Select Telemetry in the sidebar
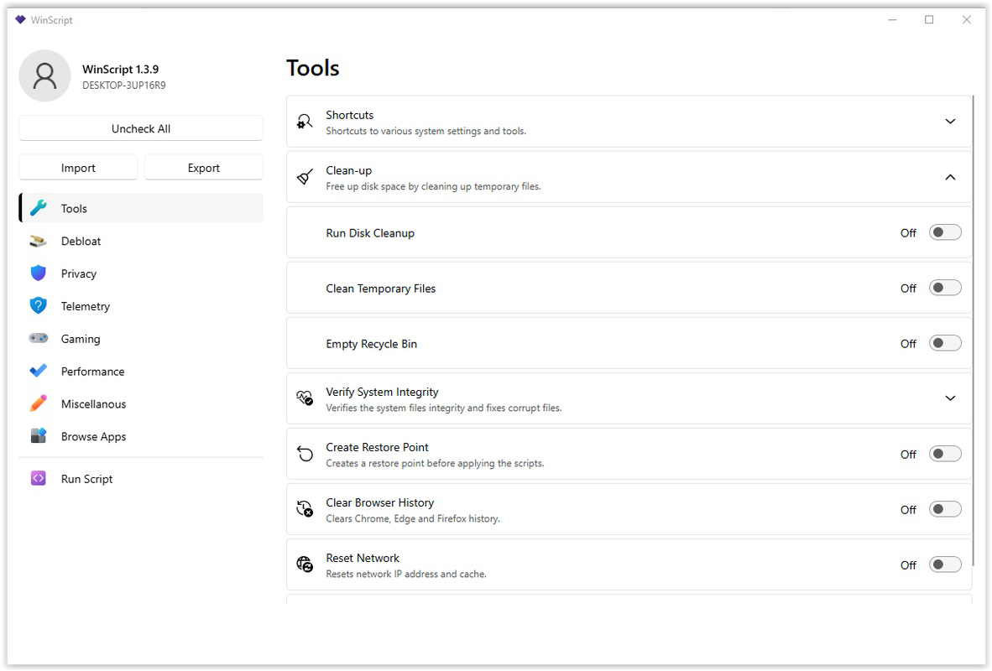 (x=141, y=306)
